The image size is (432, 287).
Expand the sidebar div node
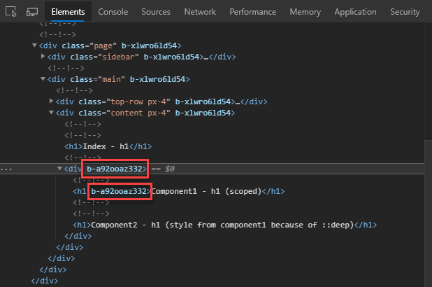(43, 57)
